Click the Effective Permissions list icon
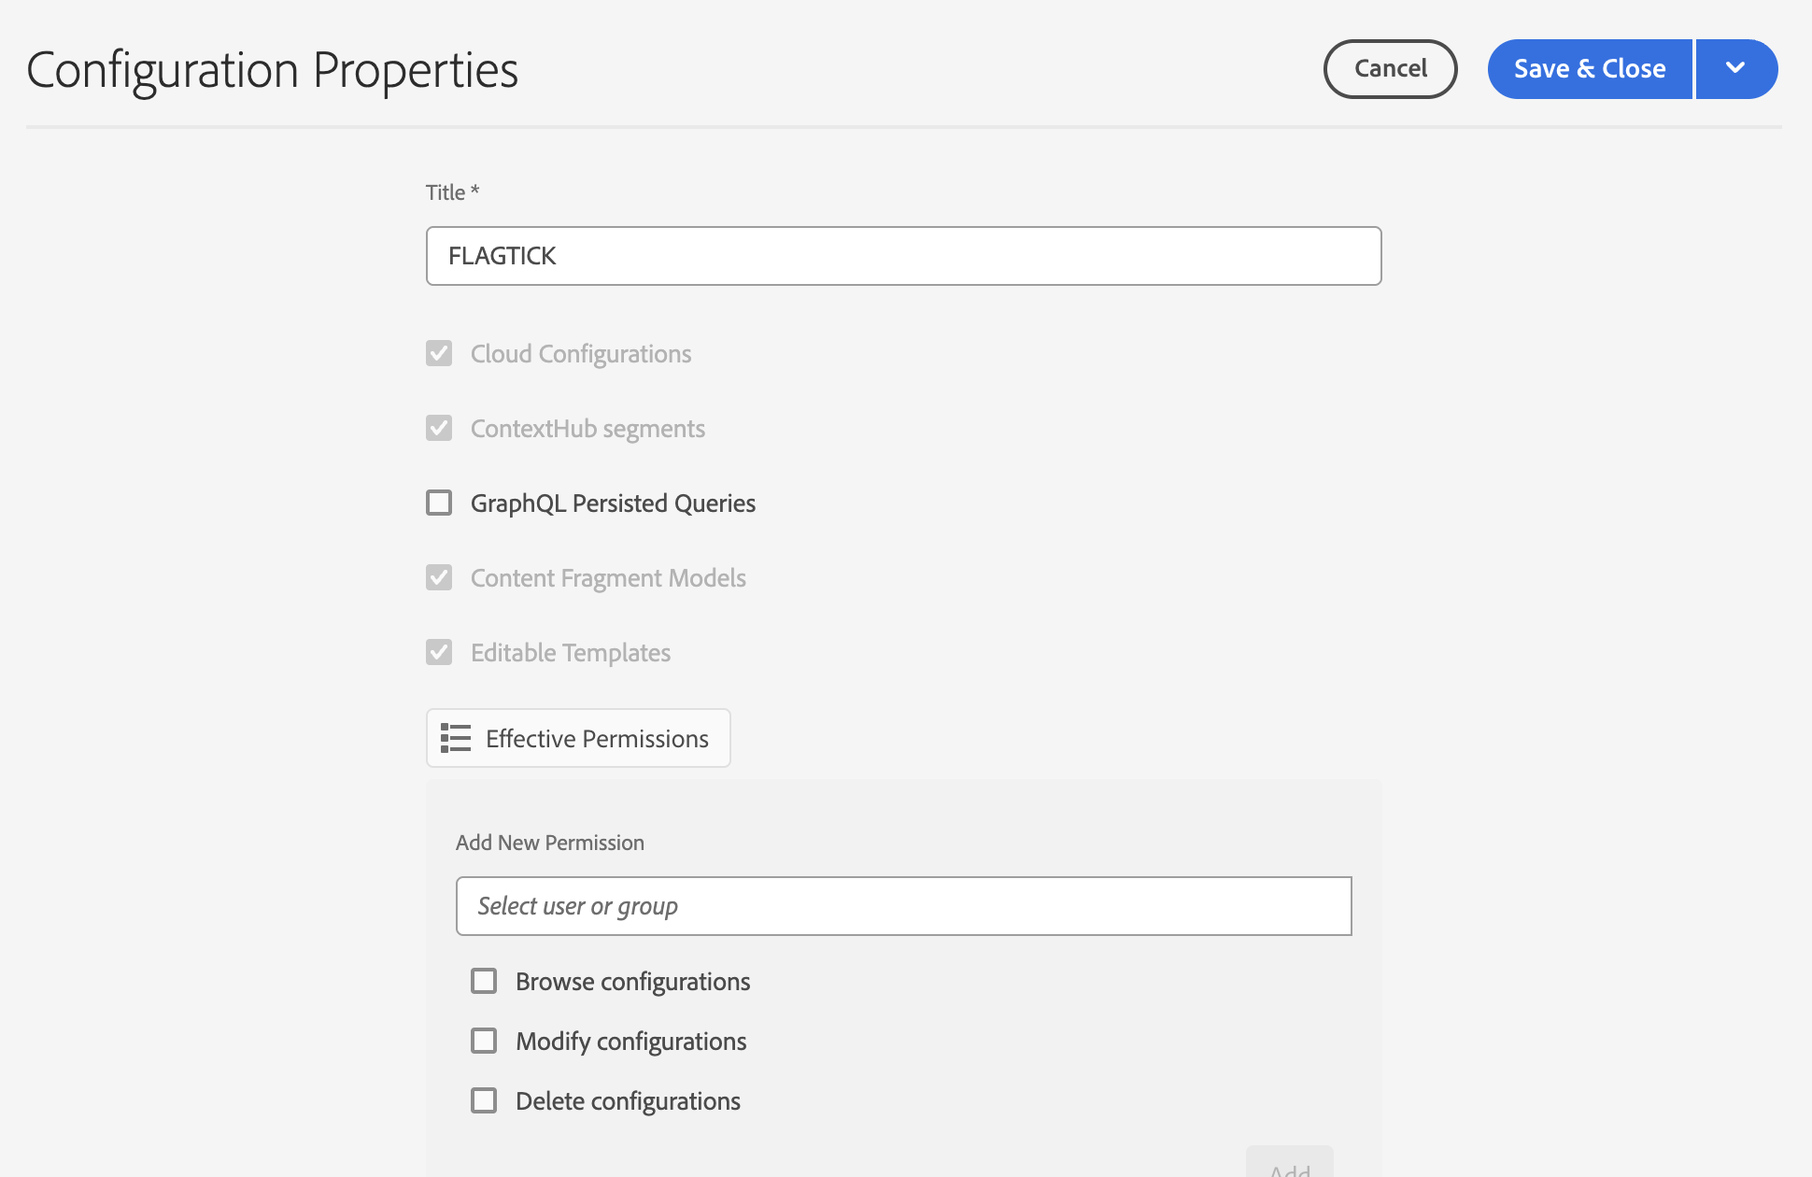This screenshot has width=1812, height=1177. (456, 738)
